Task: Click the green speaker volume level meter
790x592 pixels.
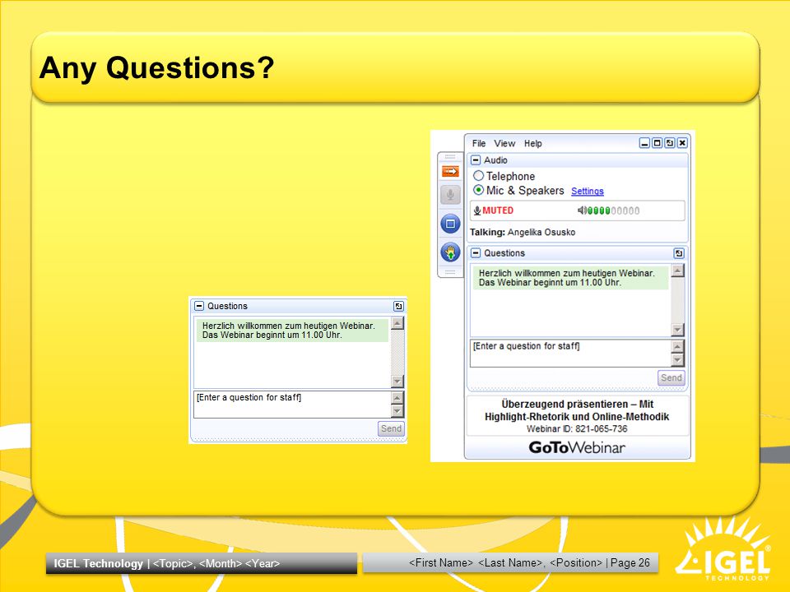Action: [x=614, y=210]
